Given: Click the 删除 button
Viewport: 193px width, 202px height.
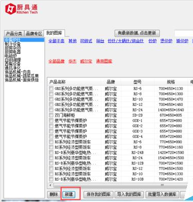Looking at the screenshot, I should [x=53, y=194].
